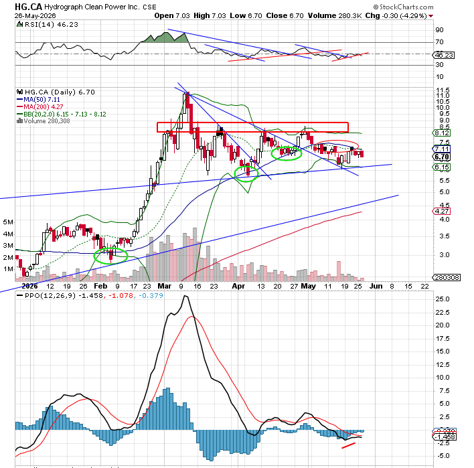This screenshot has height=468, width=474.
Task: Click the 2026 year label on date axis
Action: pyautogui.click(x=29, y=287)
